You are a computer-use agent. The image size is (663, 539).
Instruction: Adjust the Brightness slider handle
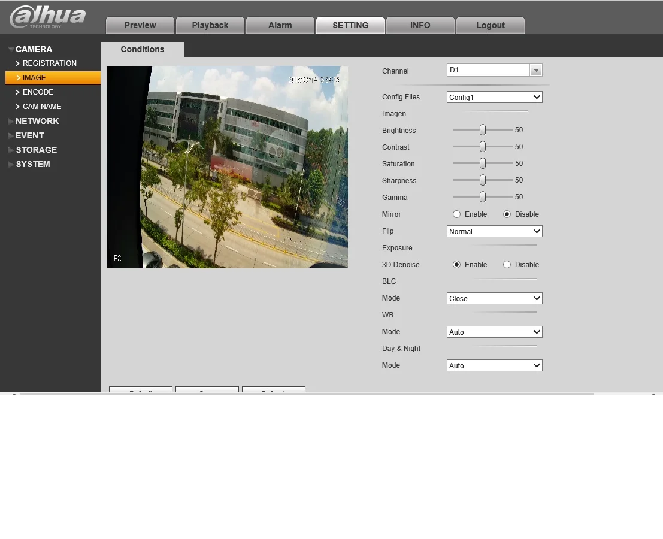click(x=483, y=130)
